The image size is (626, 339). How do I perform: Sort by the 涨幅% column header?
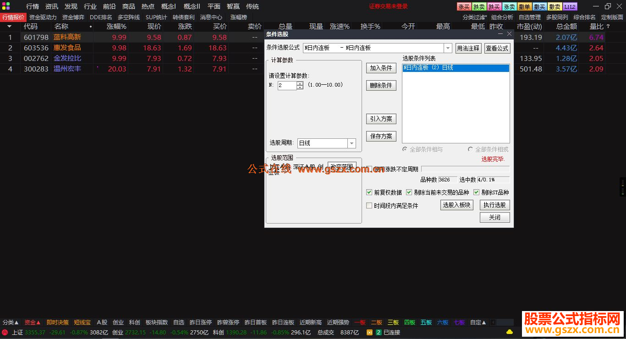coord(116,27)
